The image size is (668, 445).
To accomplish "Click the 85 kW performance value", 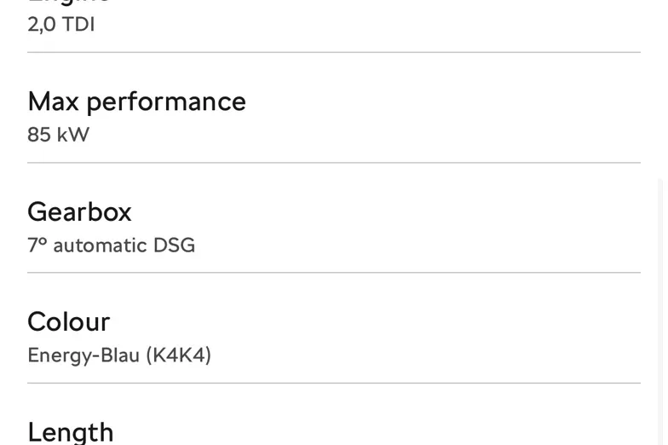I will pyautogui.click(x=58, y=135).
